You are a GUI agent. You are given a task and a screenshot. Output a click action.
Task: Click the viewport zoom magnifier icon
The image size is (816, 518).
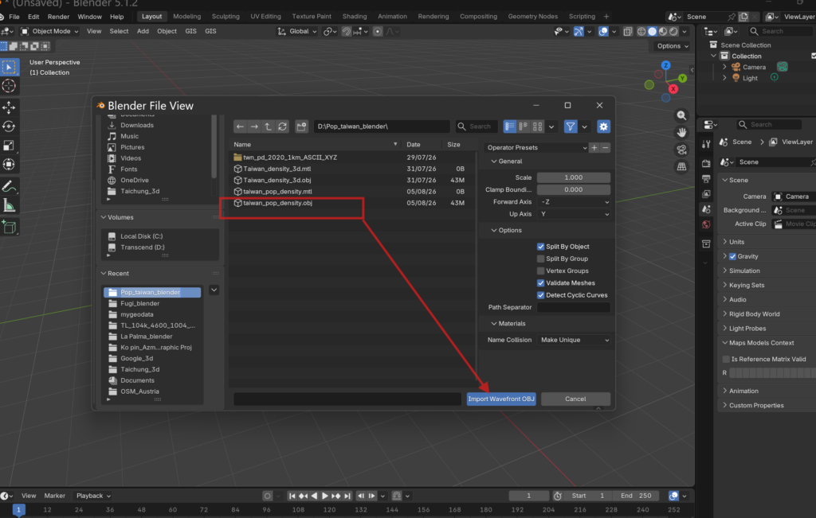point(681,115)
